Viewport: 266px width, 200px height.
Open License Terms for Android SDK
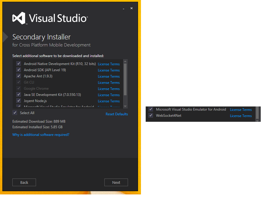(x=109, y=70)
